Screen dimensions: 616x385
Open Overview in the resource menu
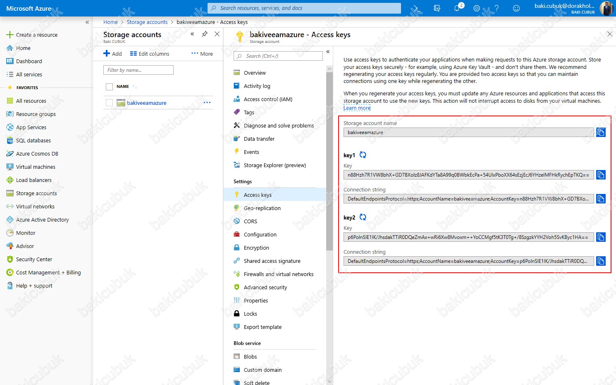[x=255, y=73]
